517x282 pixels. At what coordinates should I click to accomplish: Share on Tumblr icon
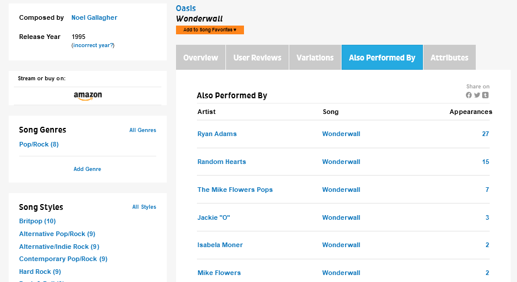[x=485, y=95]
